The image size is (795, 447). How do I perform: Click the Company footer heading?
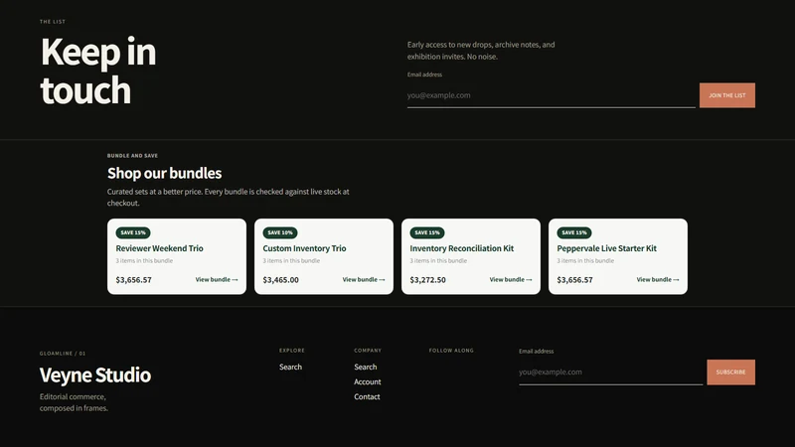click(368, 351)
